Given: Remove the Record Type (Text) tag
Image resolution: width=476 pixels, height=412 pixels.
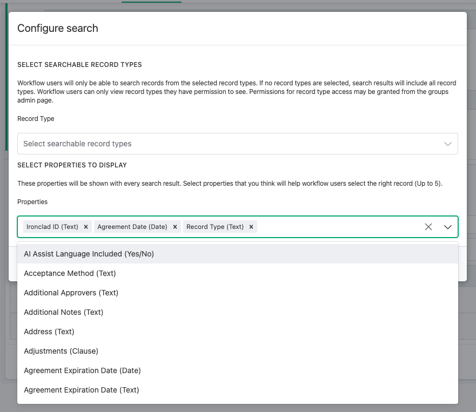Looking at the screenshot, I should click(x=251, y=227).
